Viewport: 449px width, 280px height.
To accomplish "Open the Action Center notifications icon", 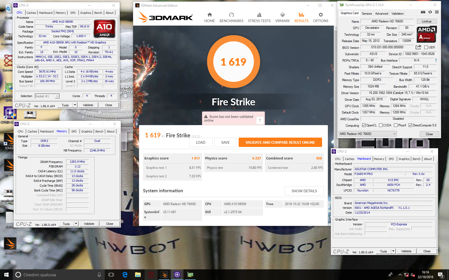I will (441, 275).
